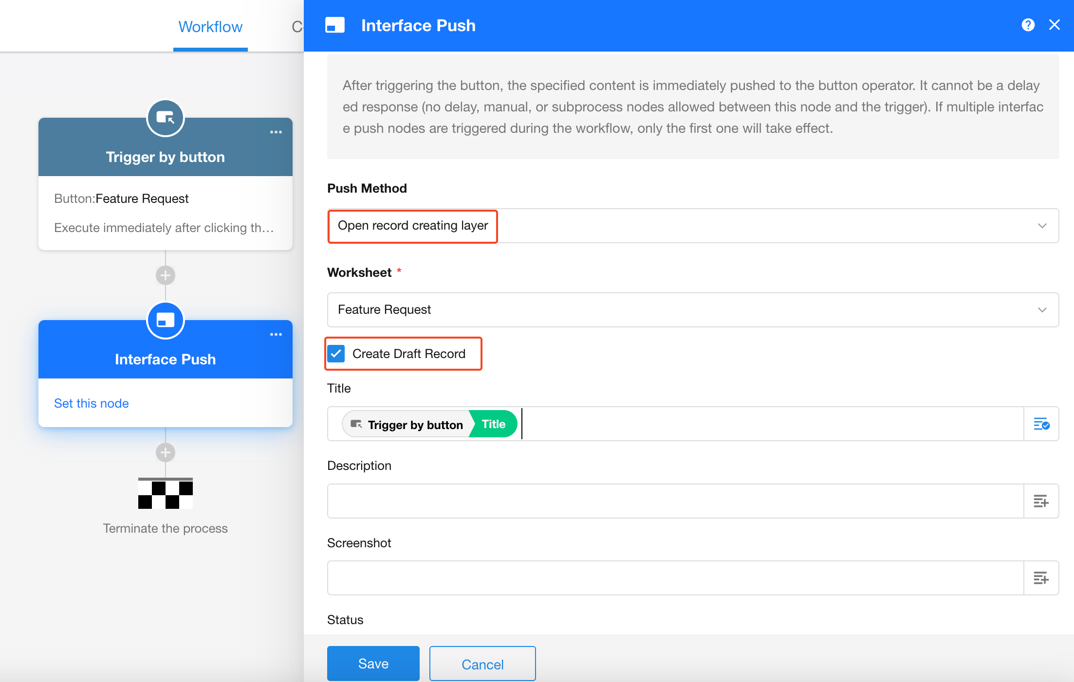Click into the Description input field
The width and height of the screenshot is (1074, 682).
(675, 501)
